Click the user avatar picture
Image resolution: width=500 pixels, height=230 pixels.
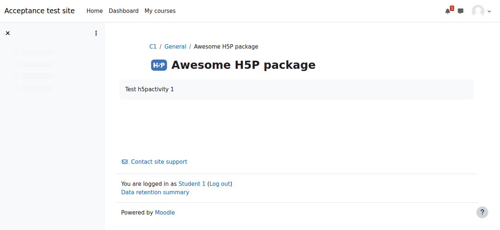478,11
